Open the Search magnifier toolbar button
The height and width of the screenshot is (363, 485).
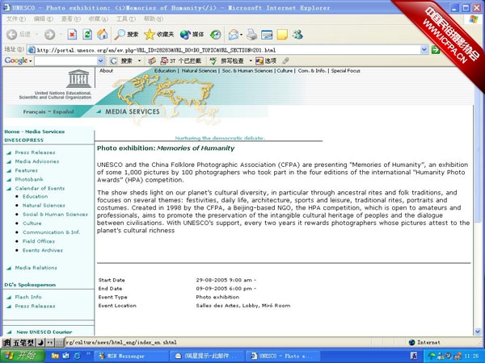click(126, 35)
